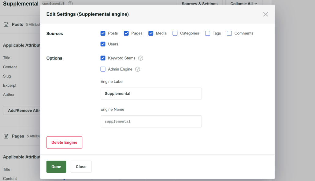Screen dimensions: 315x181
Task: Click the Delete Engine button
Action: tap(64, 142)
